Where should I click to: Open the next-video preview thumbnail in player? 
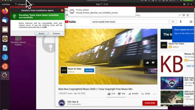pyautogui.click(x=152, y=71)
